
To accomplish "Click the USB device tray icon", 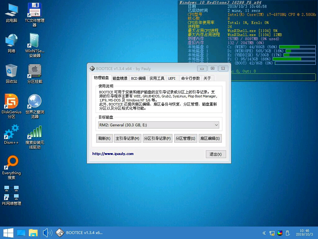I will (x=287, y=233).
